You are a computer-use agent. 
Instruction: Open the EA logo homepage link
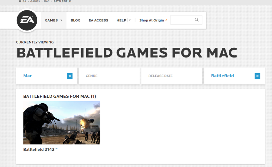[x=27, y=21]
